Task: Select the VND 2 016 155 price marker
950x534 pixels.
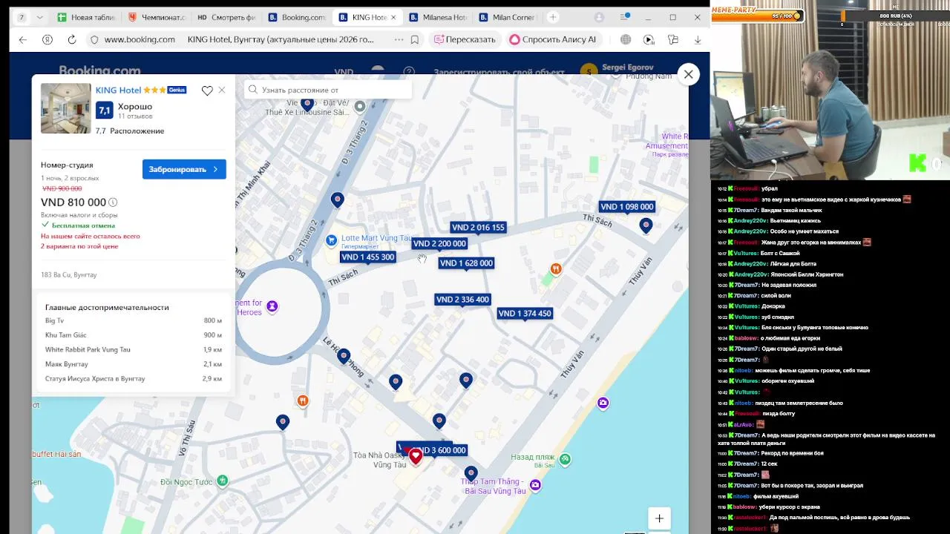Action: coord(478,228)
